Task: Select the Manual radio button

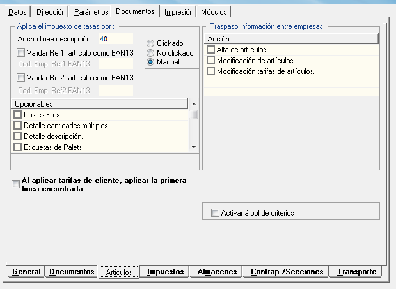Action: point(150,62)
